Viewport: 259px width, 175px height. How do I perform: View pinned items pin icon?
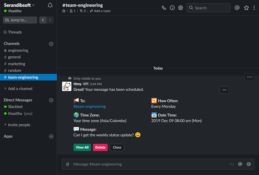point(83,11)
